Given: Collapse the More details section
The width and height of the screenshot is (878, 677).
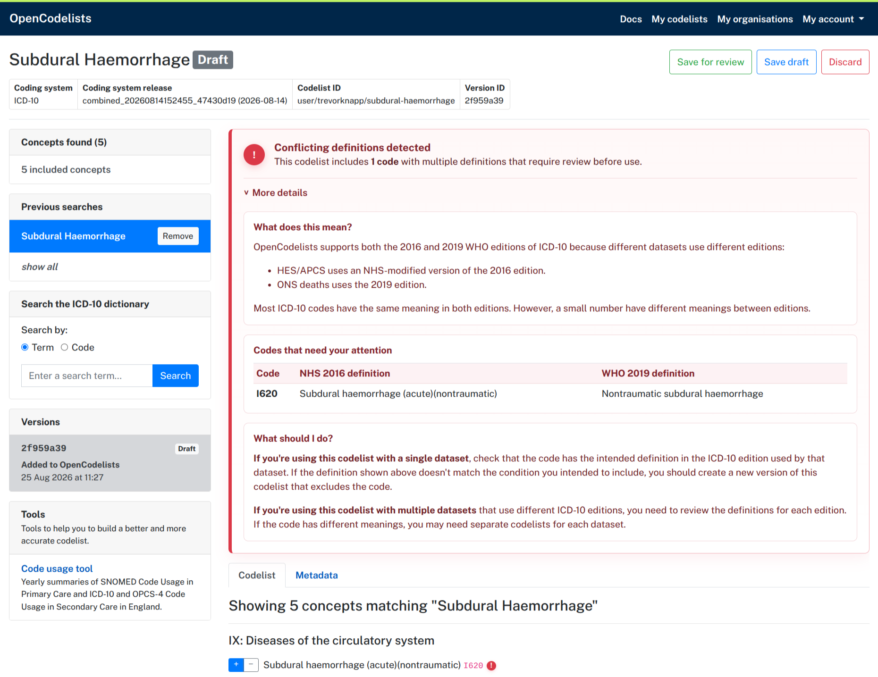Looking at the screenshot, I should pyautogui.click(x=276, y=192).
